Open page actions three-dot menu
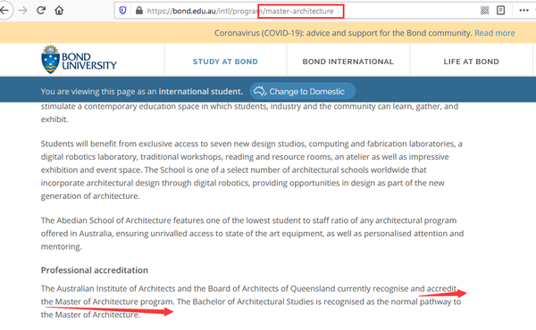 [x=523, y=11]
